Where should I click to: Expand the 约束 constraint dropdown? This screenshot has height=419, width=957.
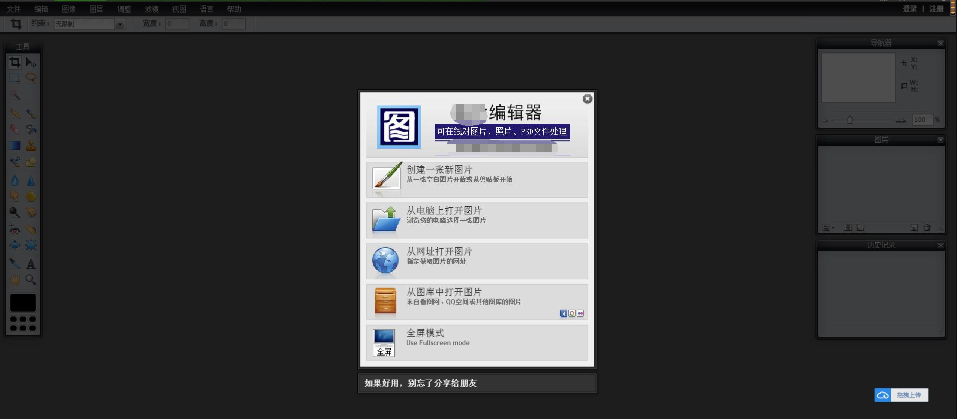click(x=119, y=24)
